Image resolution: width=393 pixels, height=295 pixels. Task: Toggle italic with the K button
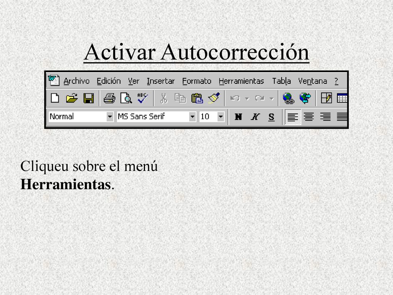coord(255,117)
